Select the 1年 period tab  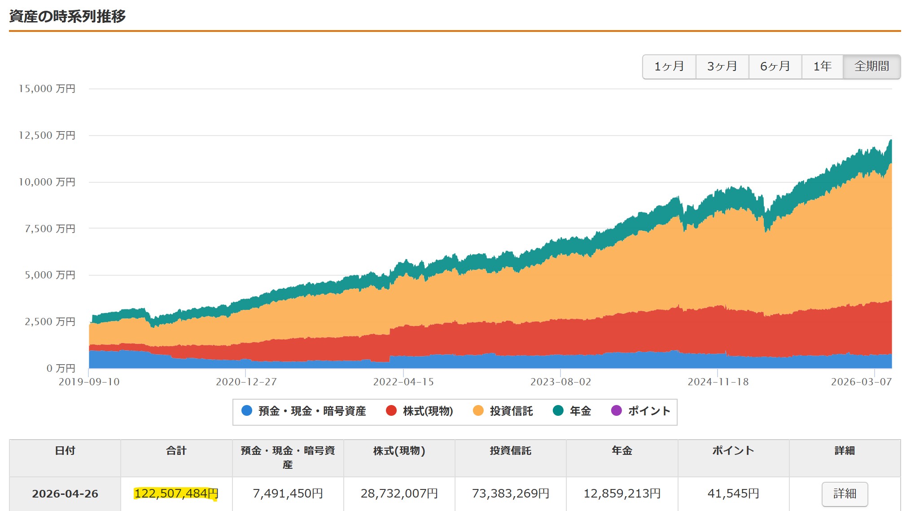click(x=822, y=66)
